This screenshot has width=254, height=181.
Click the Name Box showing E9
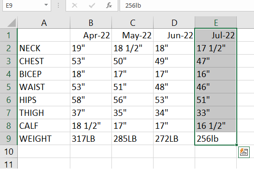[x=27, y=6]
